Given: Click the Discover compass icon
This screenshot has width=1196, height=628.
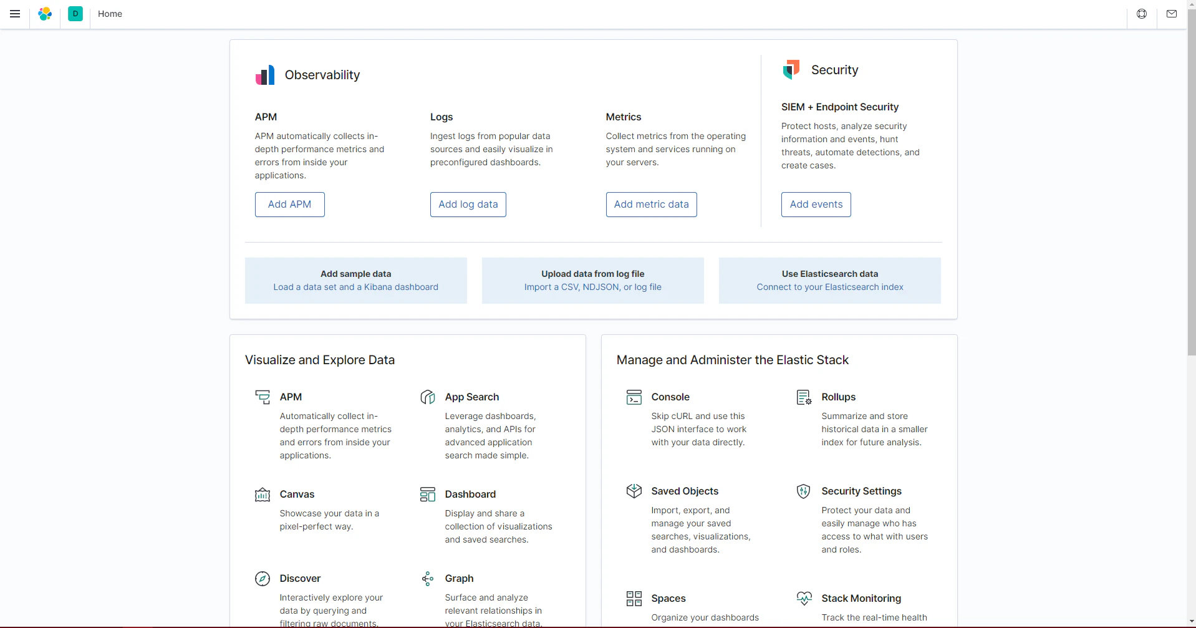Looking at the screenshot, I should tap(263, 579).
